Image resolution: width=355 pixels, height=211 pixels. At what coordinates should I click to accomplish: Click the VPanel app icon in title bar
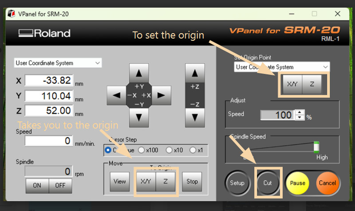pos(12,14)
